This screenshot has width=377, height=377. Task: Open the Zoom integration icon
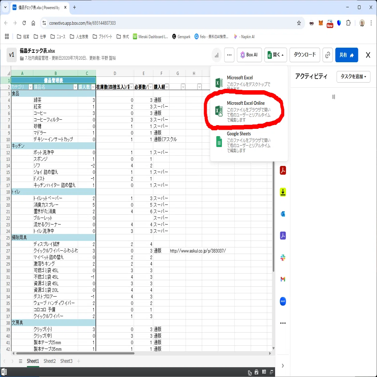(283, 301)
